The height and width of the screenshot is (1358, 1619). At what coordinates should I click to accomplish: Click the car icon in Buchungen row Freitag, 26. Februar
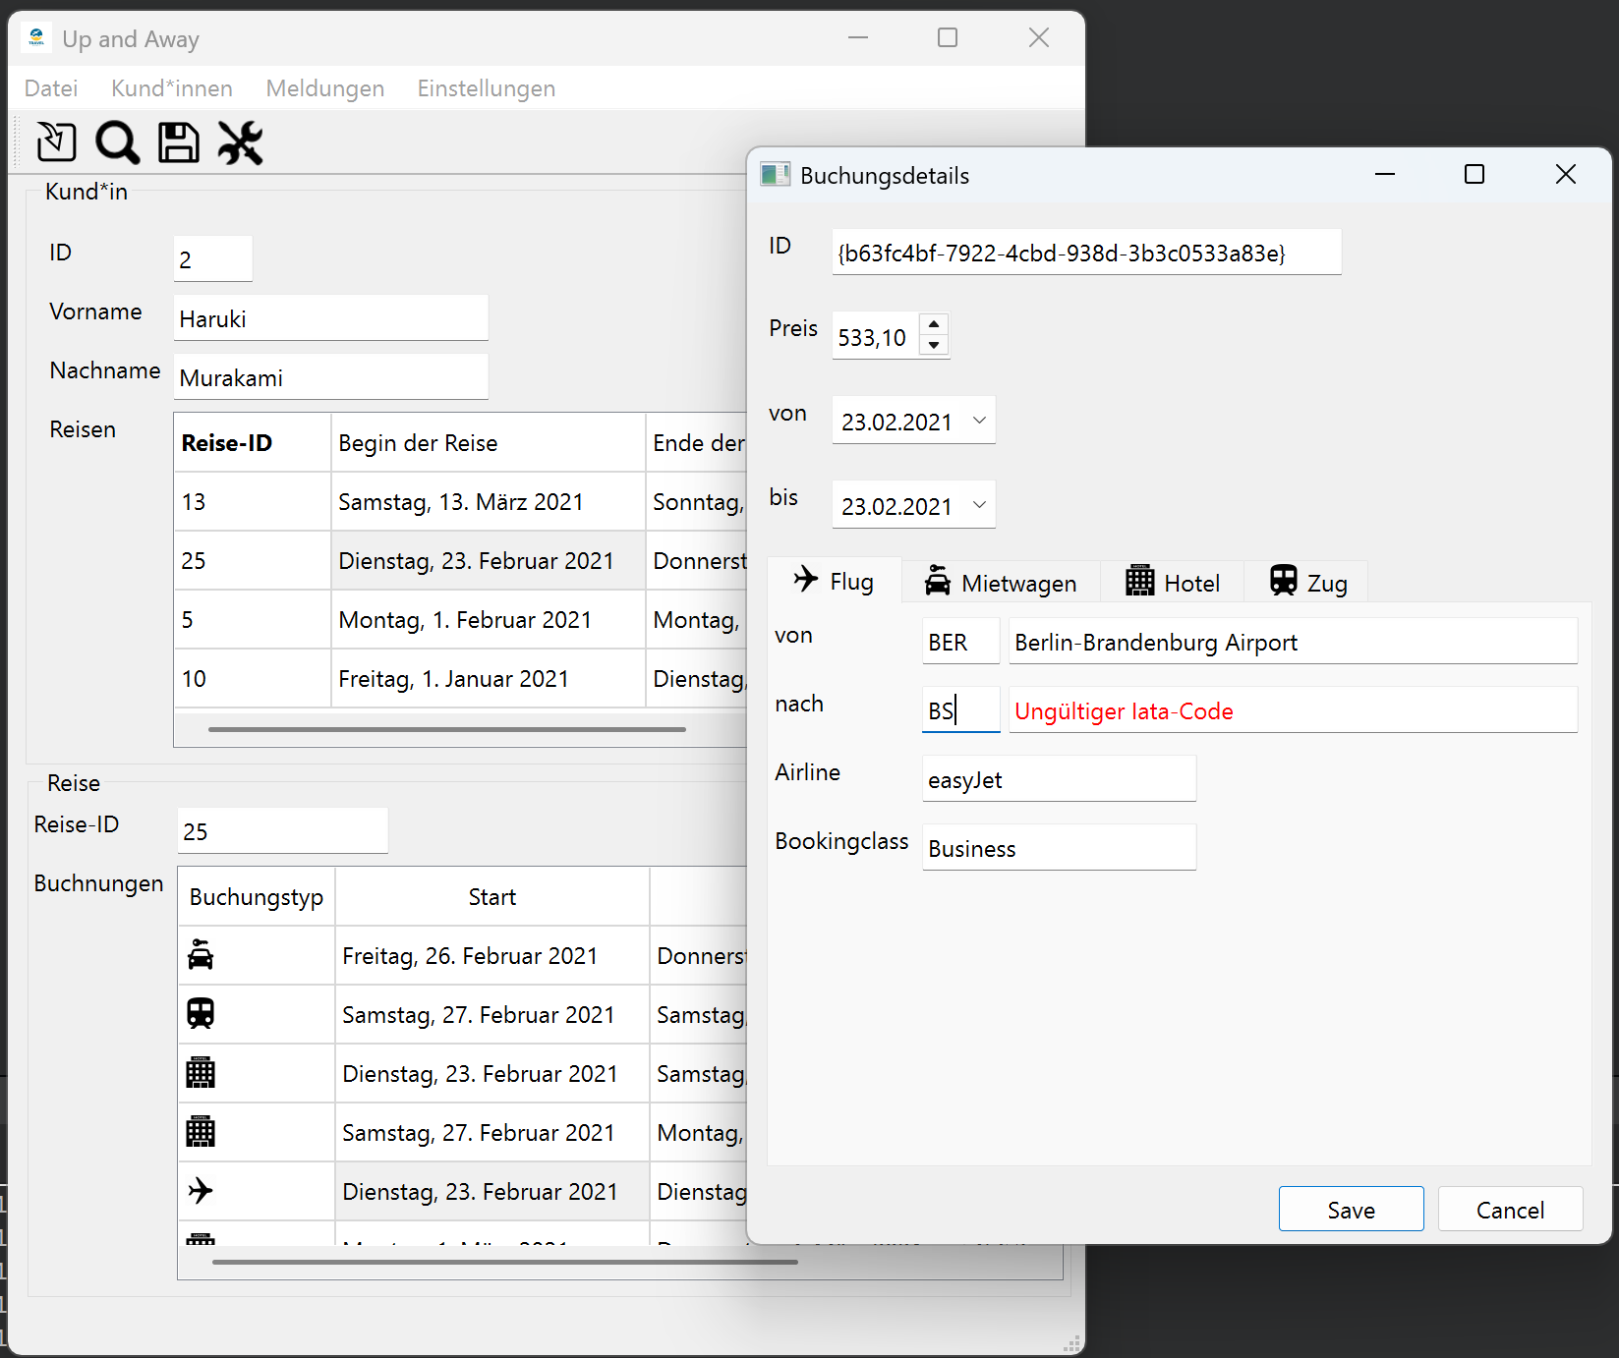201,954
